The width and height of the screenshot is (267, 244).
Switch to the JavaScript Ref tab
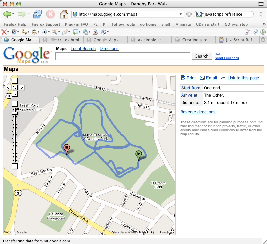(x=238, y=40)
